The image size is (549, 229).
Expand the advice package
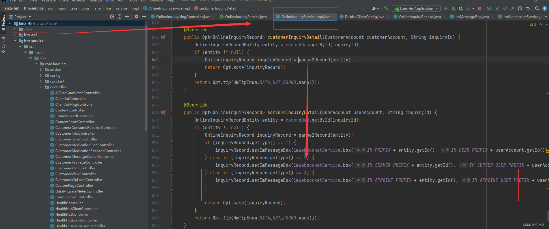tap(41, 69)
